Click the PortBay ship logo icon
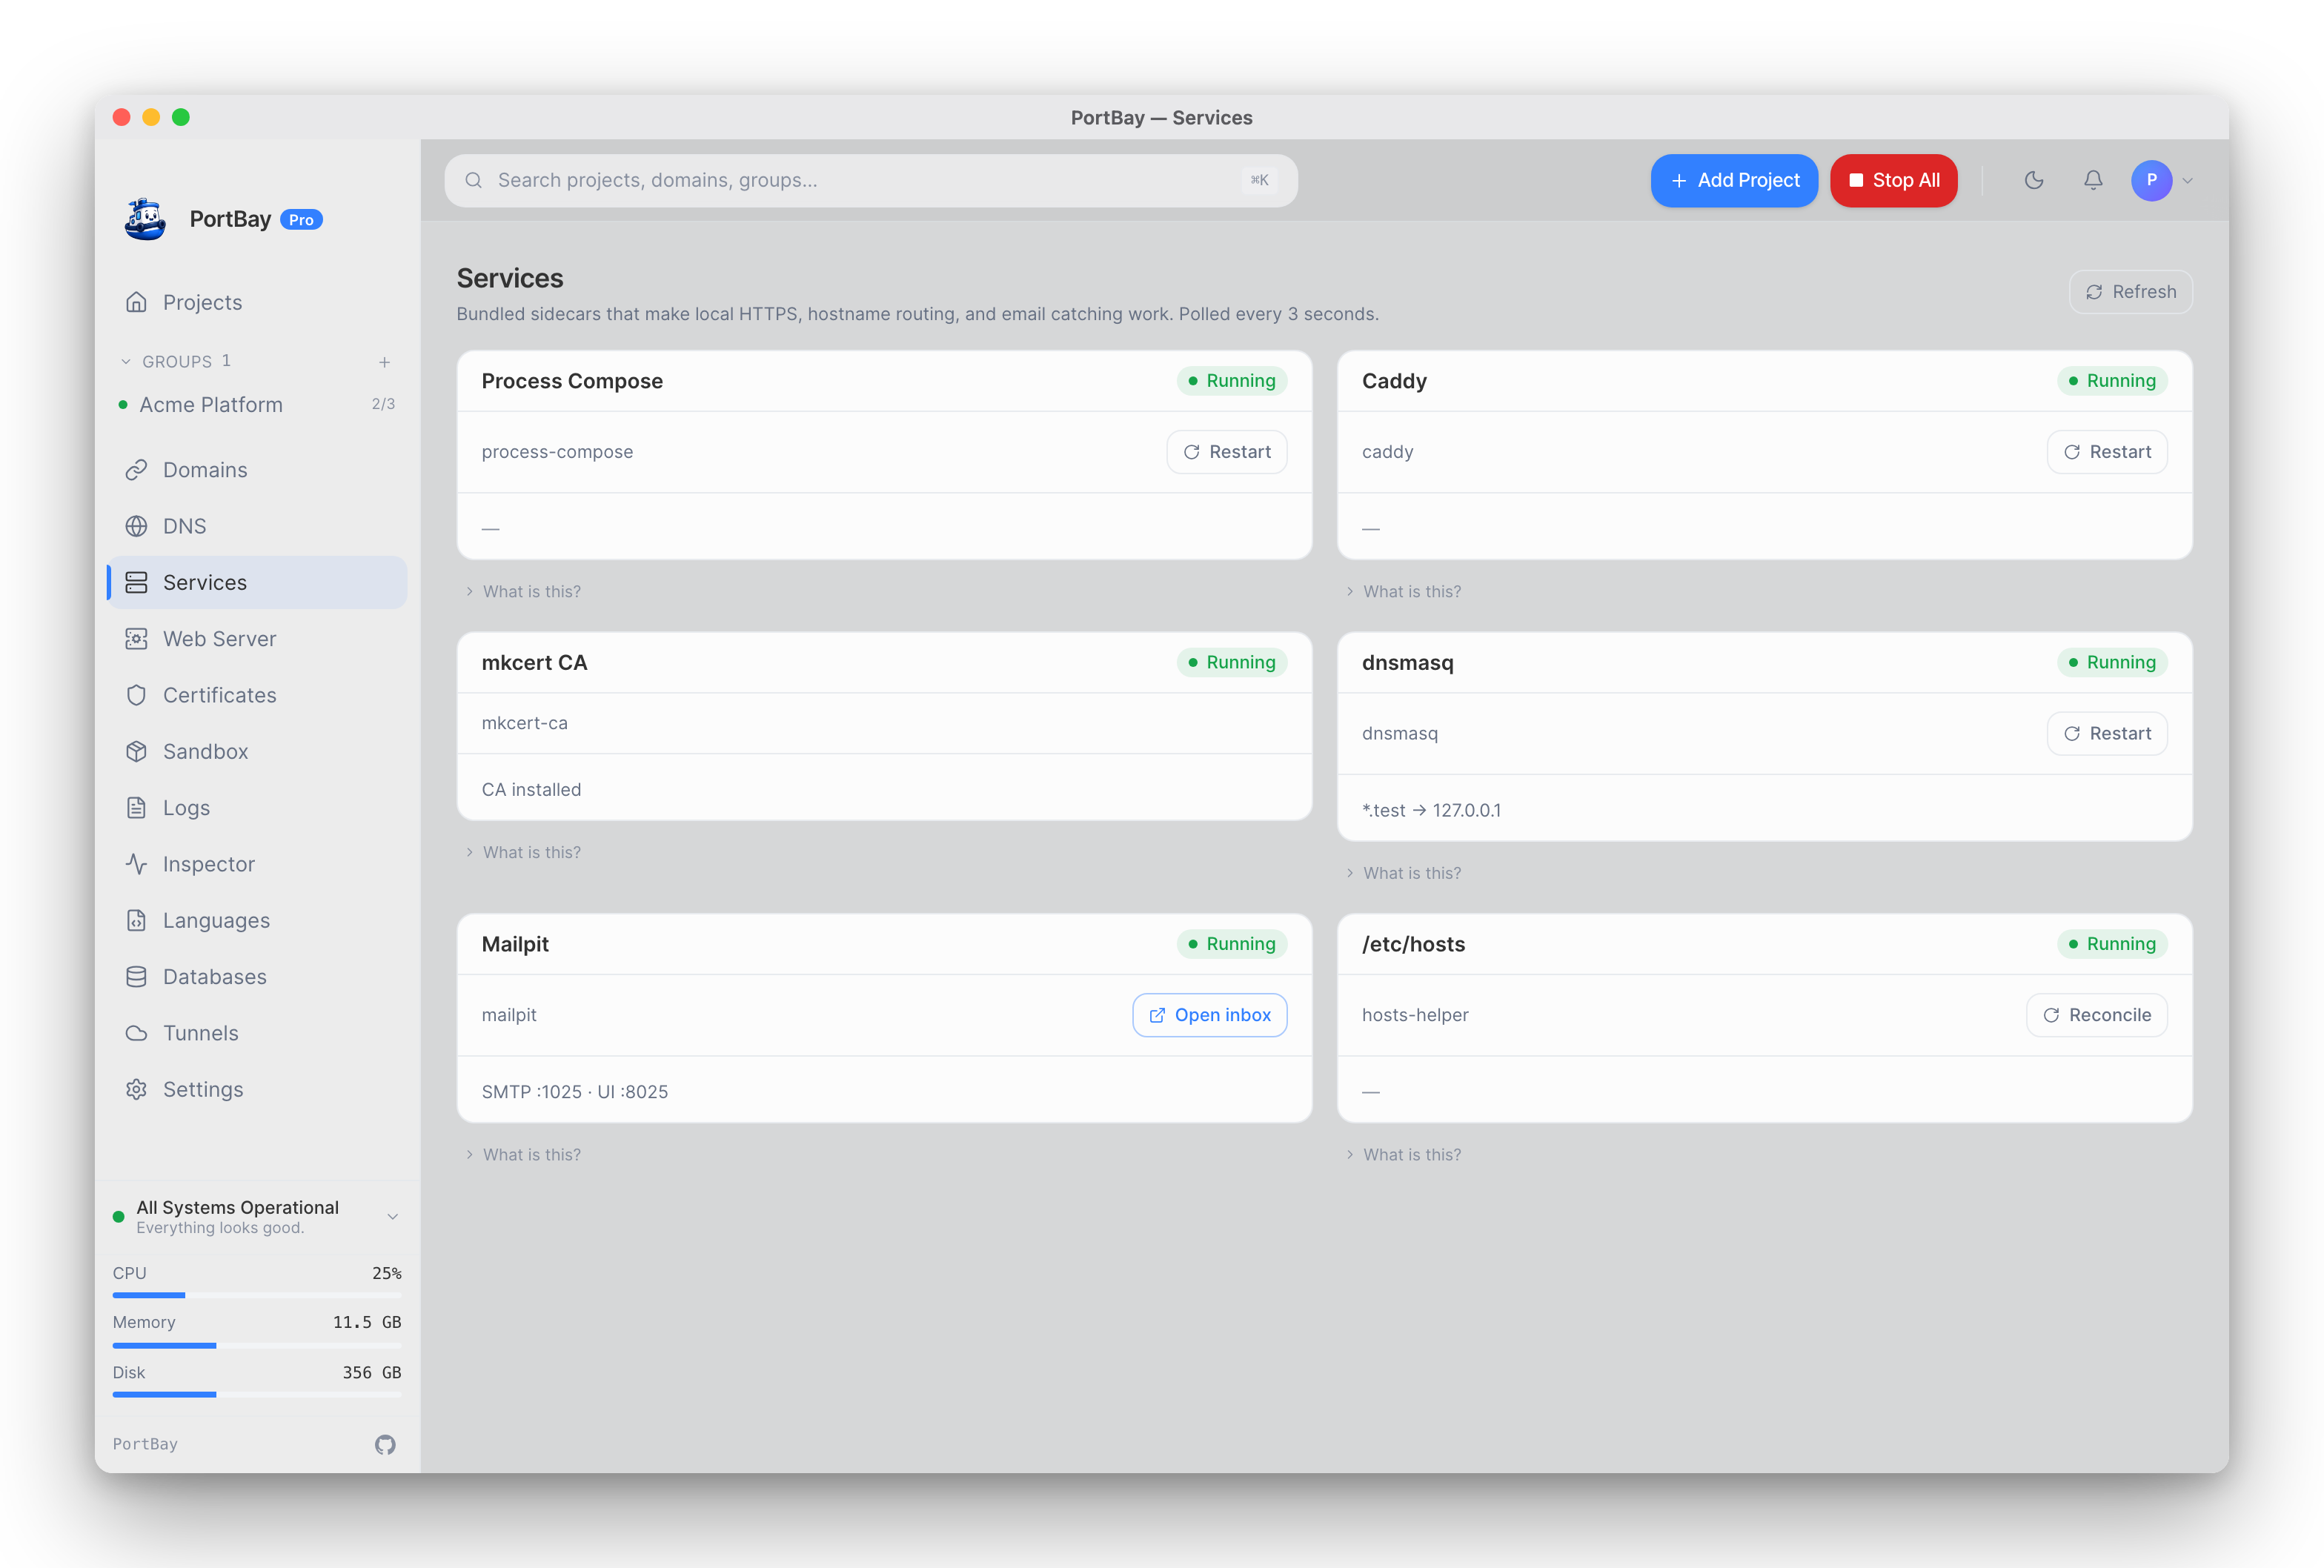 146,219
